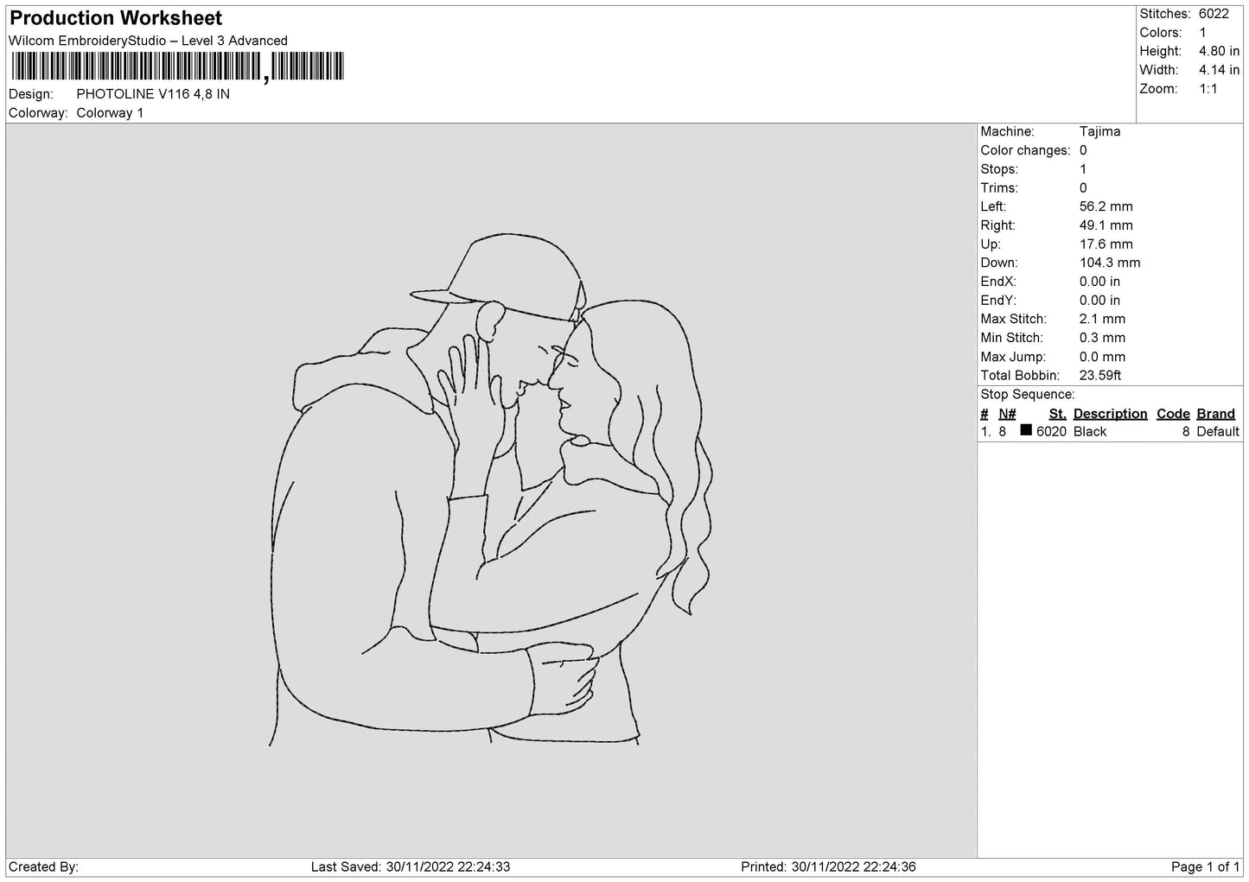Click the EndX label
The image size is (1249, 882).
(x=998, y=282)
